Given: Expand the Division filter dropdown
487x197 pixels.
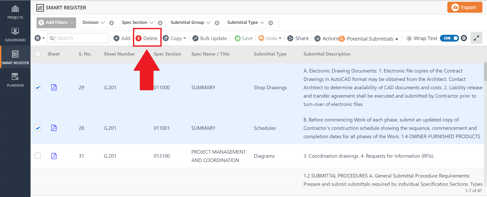Looking at the screenshot, I should (x=94, y=23).
